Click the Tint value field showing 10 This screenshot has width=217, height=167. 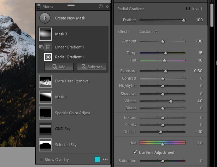click(x=200, y=60)
